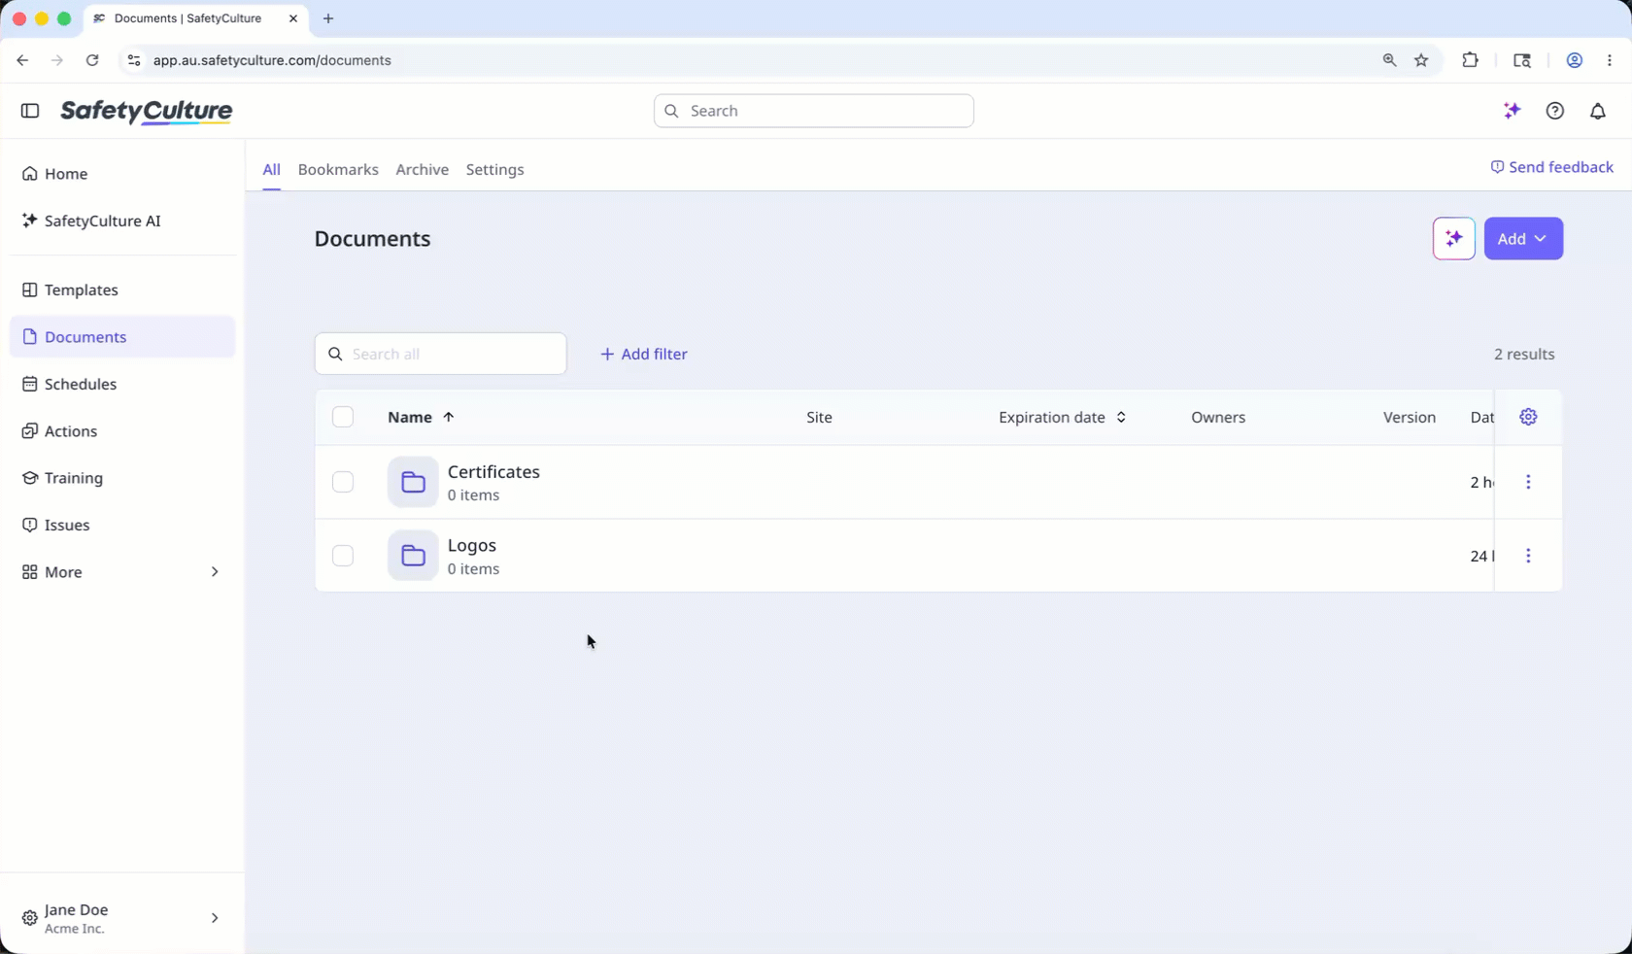Switch to the Settings tab
The image size is (1632, 954).
(x=494, y=169)
